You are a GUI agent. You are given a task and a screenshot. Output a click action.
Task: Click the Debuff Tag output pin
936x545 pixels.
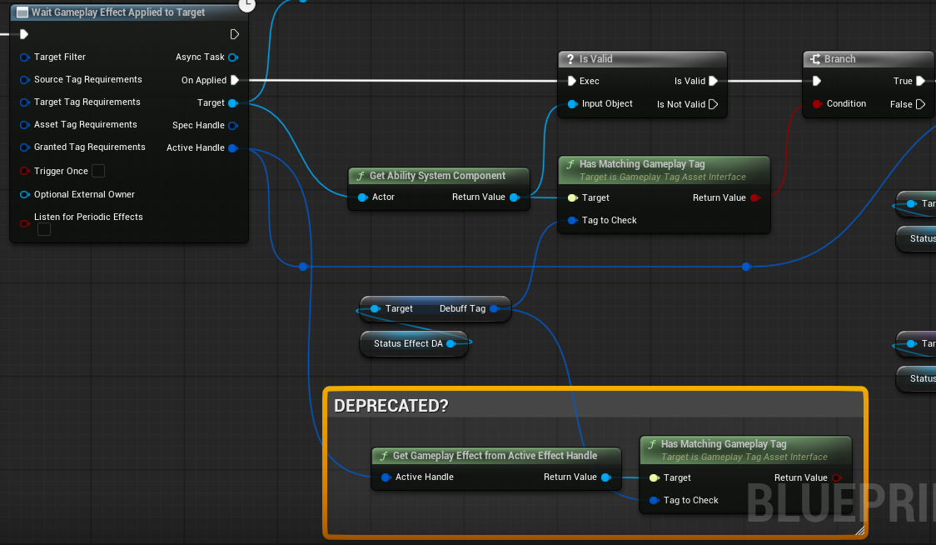click(x=495, y=309)
